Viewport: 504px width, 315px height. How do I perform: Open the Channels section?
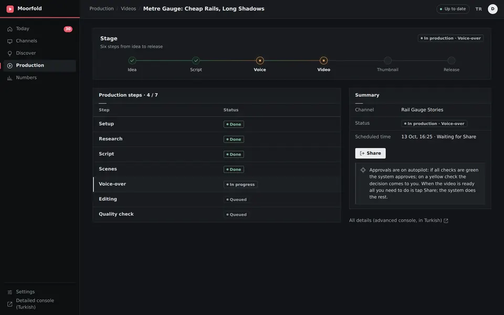40,41
